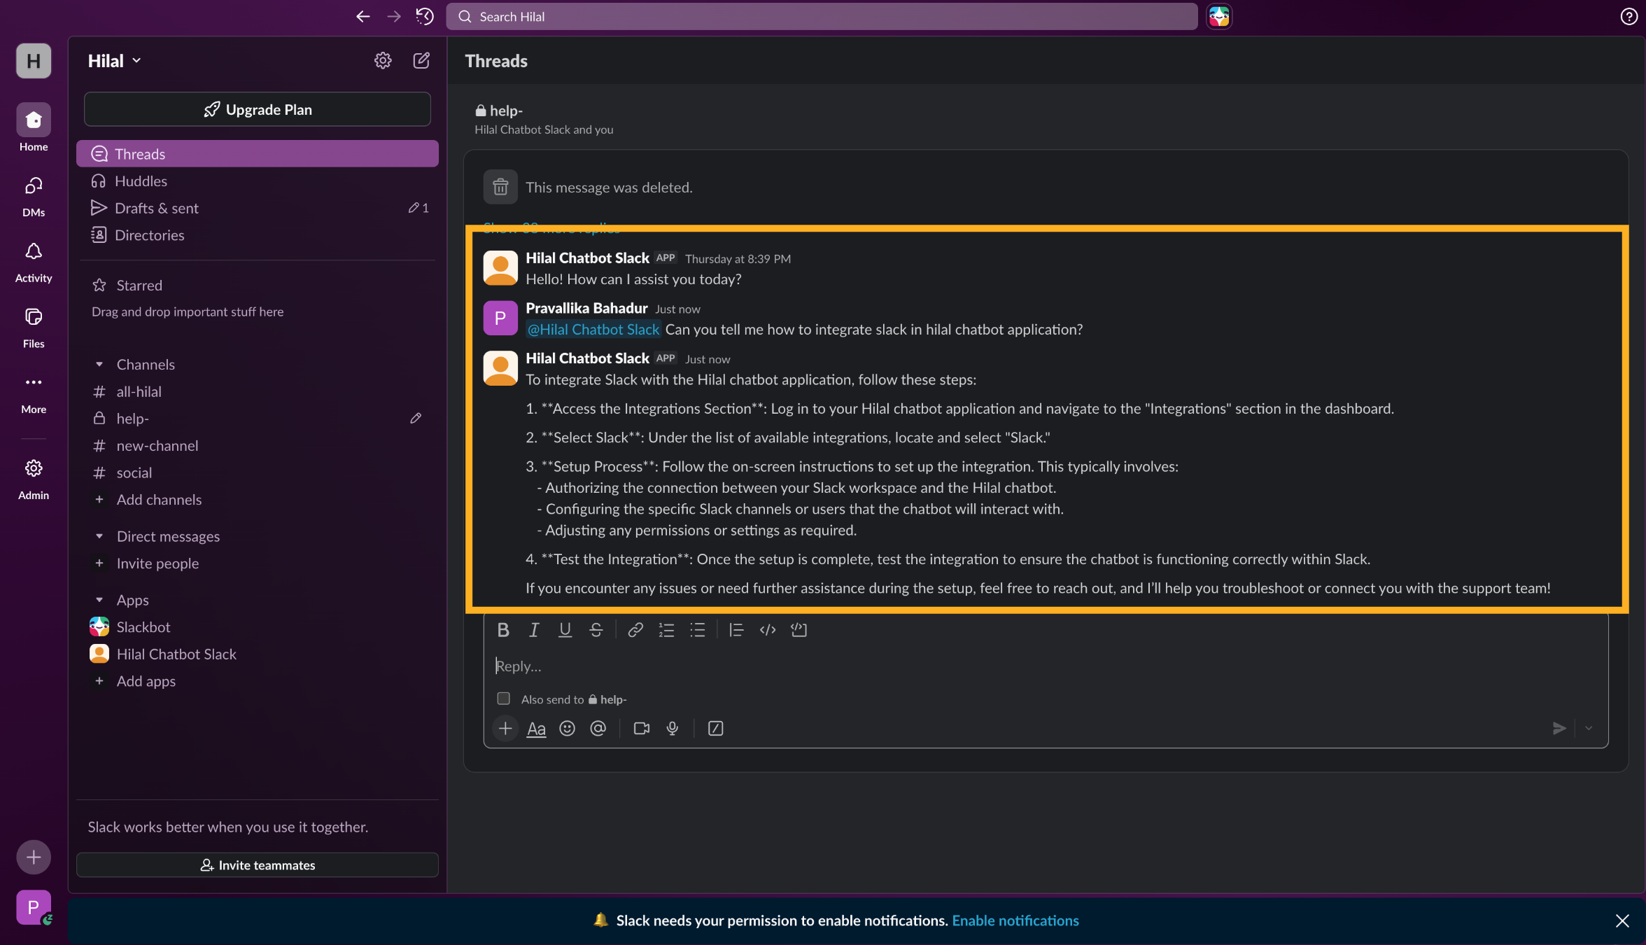Open the Activity panel icon

pyautogui.click(x=33, y=260)
